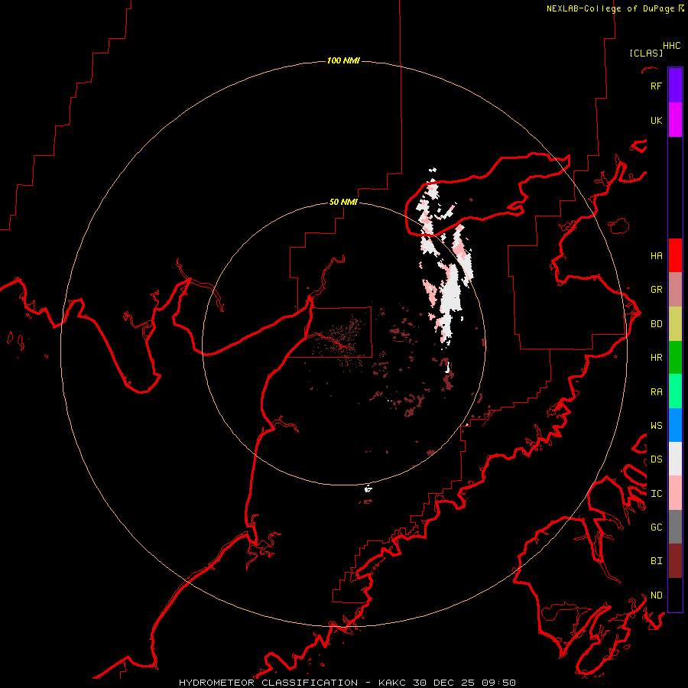The image size is (688, 688).
Task: Select the BD yellow legend block
Action: (x=675, y=323)
